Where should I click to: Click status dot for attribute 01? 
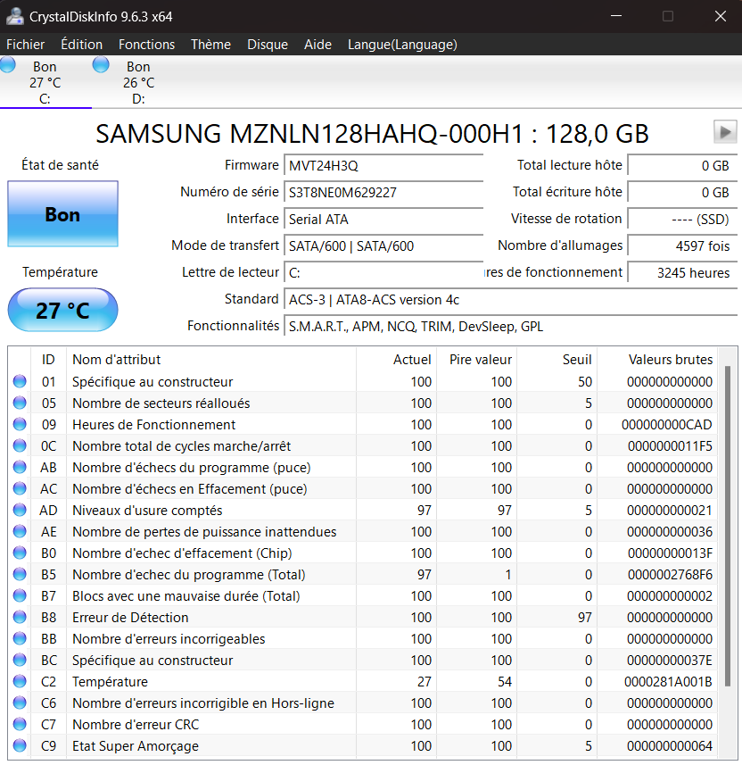(20, 381)
